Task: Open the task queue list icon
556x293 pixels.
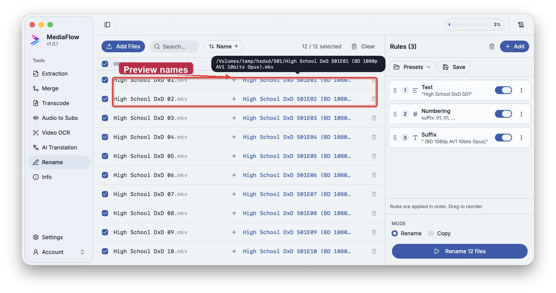Action: [521, 25]
